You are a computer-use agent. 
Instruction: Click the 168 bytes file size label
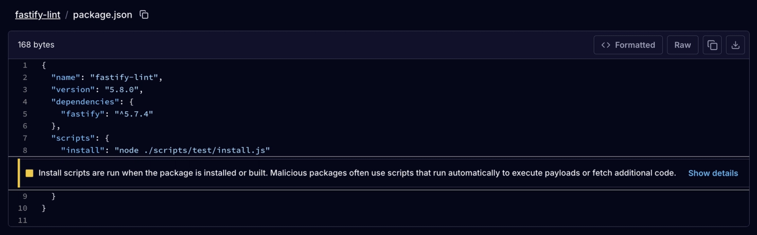(36, 45)
